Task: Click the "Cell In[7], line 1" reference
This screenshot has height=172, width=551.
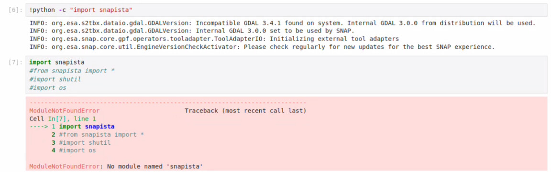Action: point(63,119)
